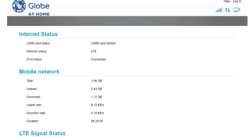Select the Internet Status heading
Screen dimensions: 248x137
[x=38, y=34]
